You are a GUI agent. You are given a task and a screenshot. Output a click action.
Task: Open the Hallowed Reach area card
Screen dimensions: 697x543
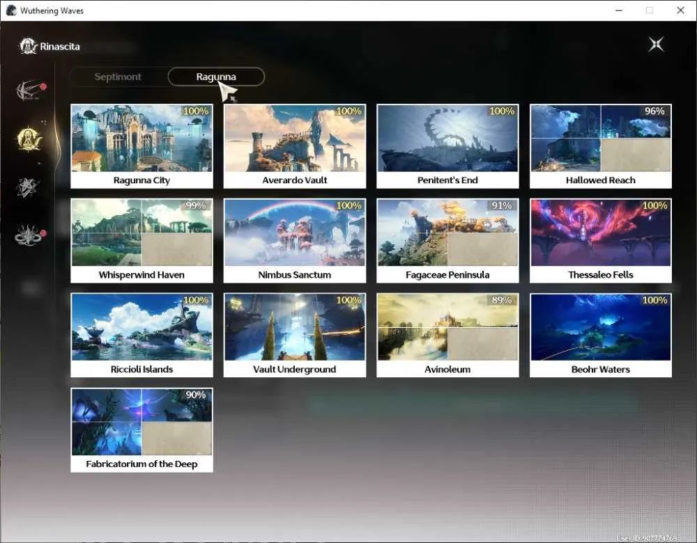click(x=601, y=146)
